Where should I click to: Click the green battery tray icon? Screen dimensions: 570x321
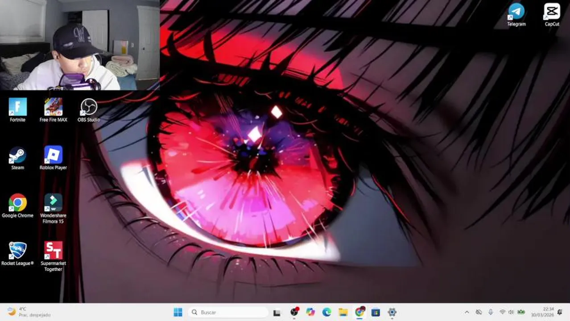click(521, 312)
